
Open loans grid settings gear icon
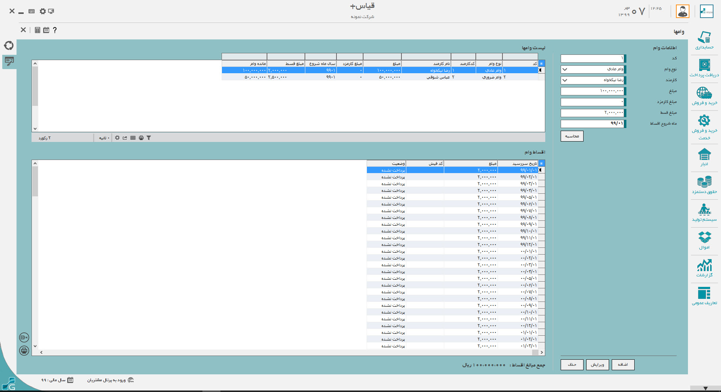pyautogui.click(x=117, y=138)
